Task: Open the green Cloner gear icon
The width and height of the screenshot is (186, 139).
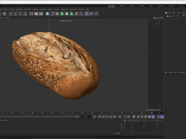Action: click(x=67, y=14)
